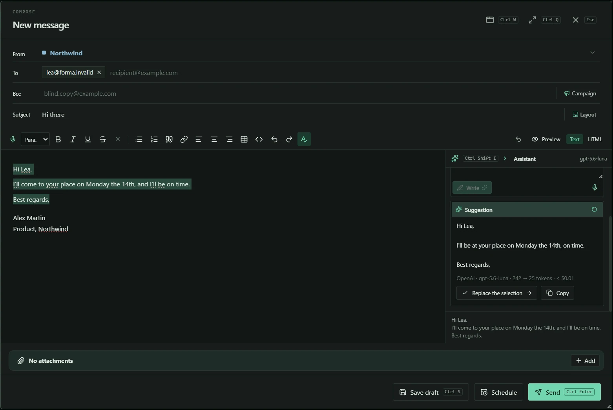
Task: Insert a numbered list
Action: (x=154, y=139)
